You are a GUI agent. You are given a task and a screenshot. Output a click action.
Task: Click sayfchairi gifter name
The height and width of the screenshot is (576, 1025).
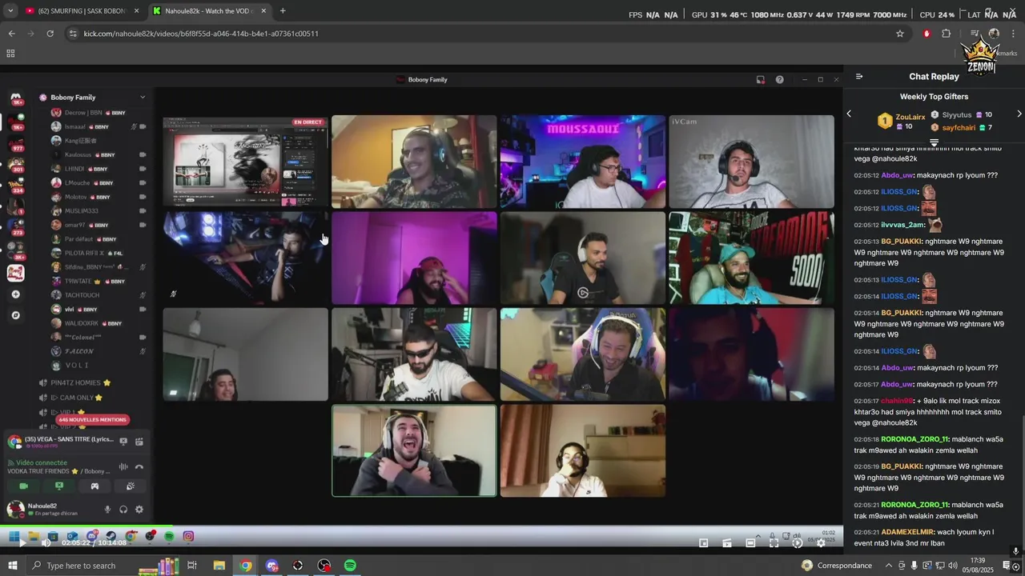(x=959, y=127)
